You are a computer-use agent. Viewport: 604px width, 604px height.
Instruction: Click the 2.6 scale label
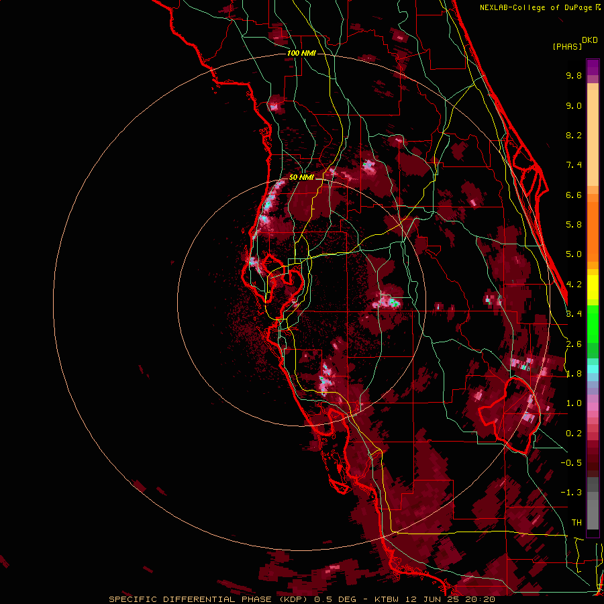(x=574, y=344)
